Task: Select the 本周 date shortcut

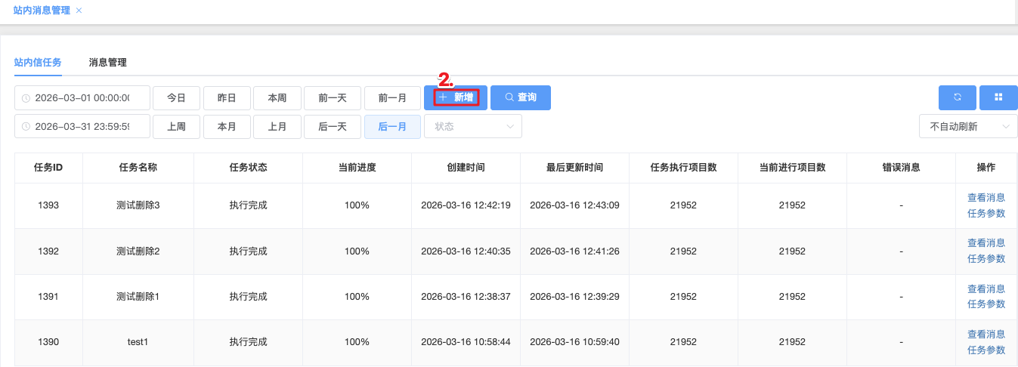Action: pyautogui.click(x=277, y=98)
